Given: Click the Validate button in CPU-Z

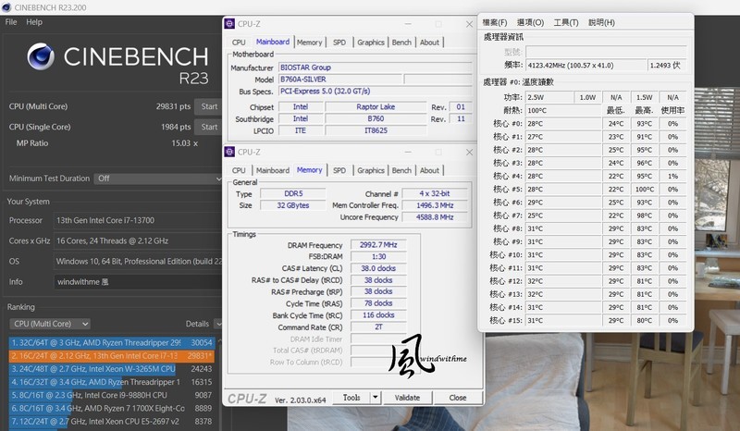Looking at the screenshot, I should coord(407,398).
